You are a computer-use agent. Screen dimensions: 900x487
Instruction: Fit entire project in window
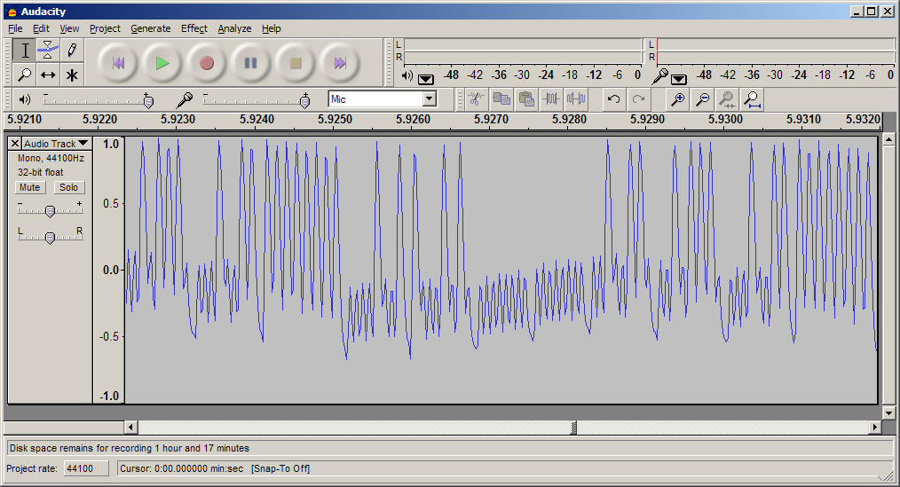752,99
